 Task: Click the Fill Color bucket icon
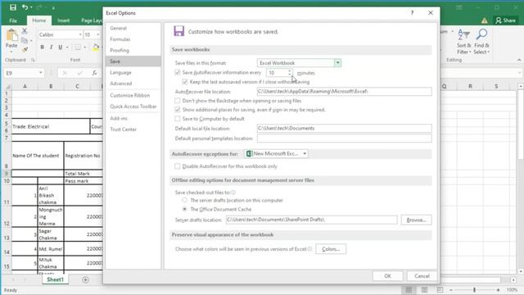[x=96, y=48]
